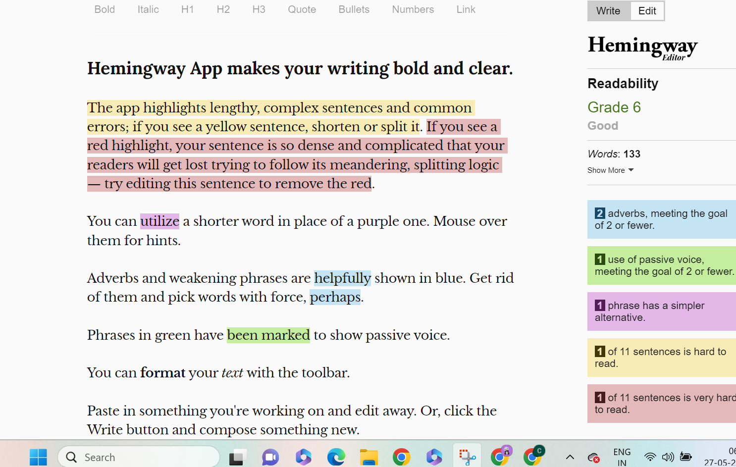Click the red highlighted sentence about dense logic

click(297, 155)
